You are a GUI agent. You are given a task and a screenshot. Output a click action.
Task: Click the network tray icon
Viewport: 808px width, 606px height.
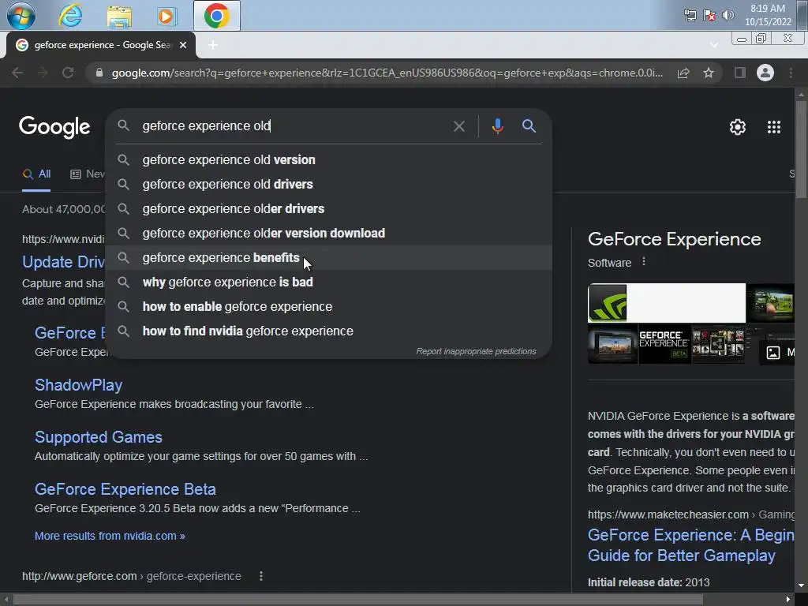tap(690, 15)
